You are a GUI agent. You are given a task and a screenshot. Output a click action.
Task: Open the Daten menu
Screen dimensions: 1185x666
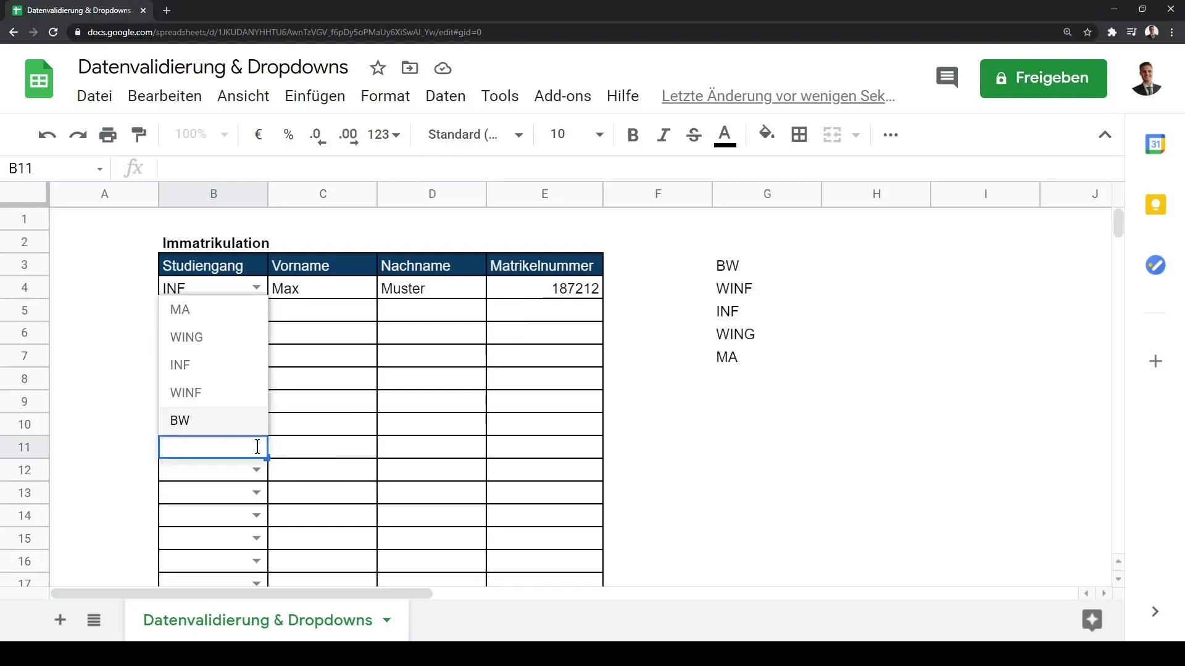(445, 96)
